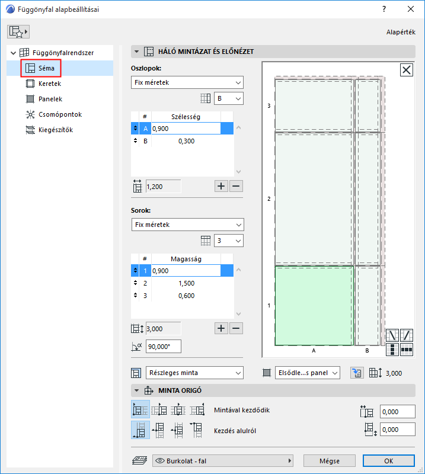Remove a column with minus button
The height and width of the screenshot is (474, 425).
237,186
